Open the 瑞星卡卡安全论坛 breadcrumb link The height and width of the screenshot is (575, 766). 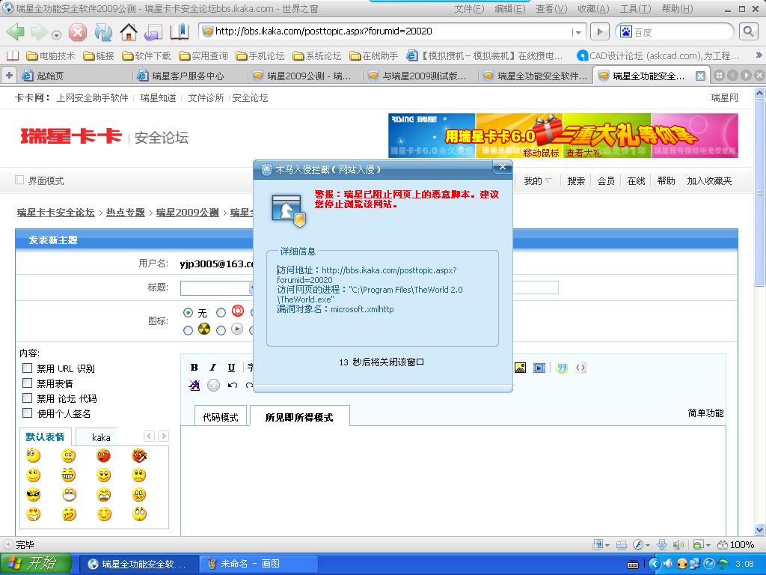pyautogui.click(x=55, y=212)
